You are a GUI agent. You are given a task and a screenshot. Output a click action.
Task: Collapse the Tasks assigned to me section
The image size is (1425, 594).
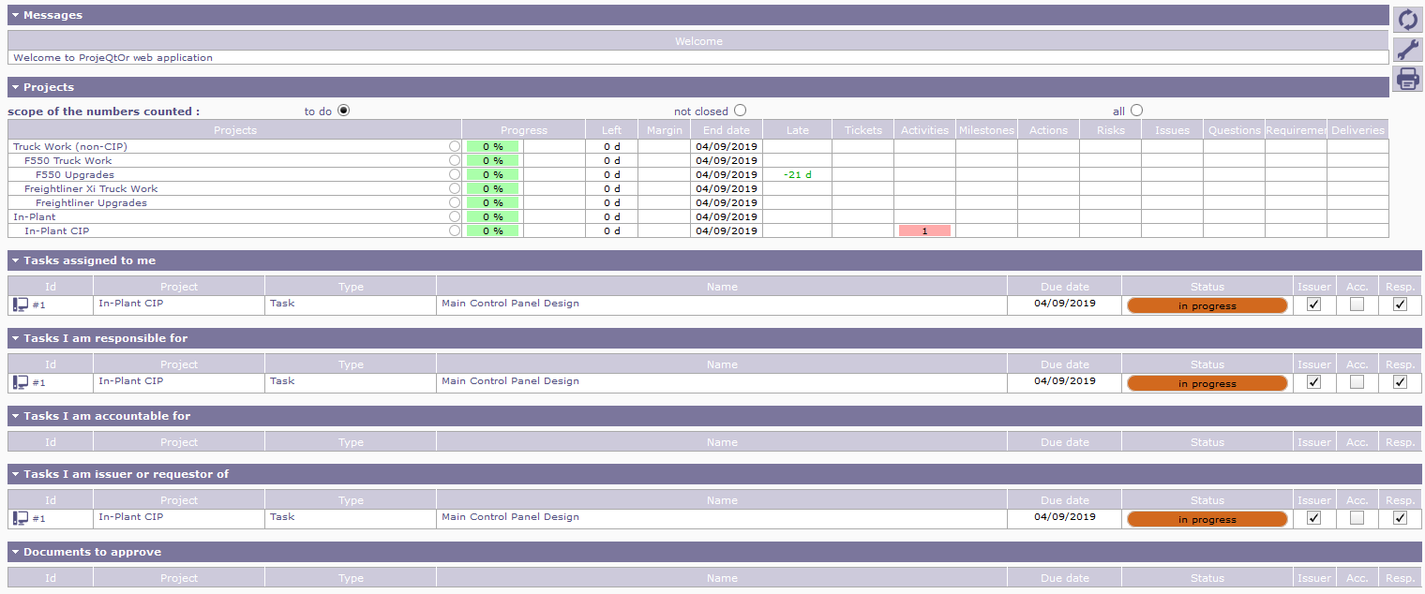pyautogui.click(x=16, y=260)
